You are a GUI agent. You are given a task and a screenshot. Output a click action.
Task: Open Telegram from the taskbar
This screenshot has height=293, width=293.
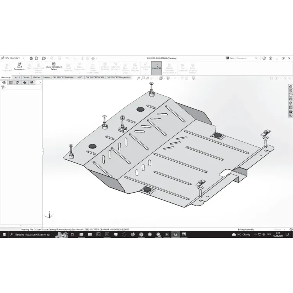coord(150,234)
